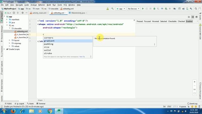
Task: Select the corners completion suggestion
Action: (x=68, y=38)
